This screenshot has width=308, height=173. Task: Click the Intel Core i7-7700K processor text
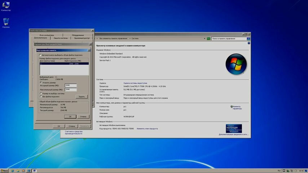(x=145, y=86)
